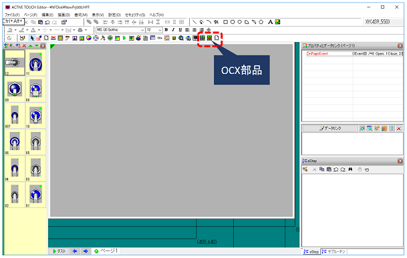Screen dimensions: 407x258
Task: Select the pentagon polygon shape tool
Action: [261, 22]
